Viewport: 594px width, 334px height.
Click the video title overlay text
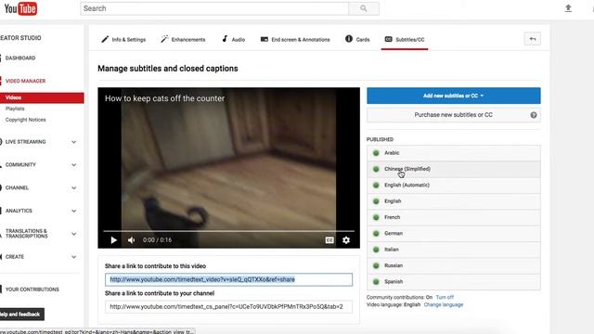(x=165, y=98)
